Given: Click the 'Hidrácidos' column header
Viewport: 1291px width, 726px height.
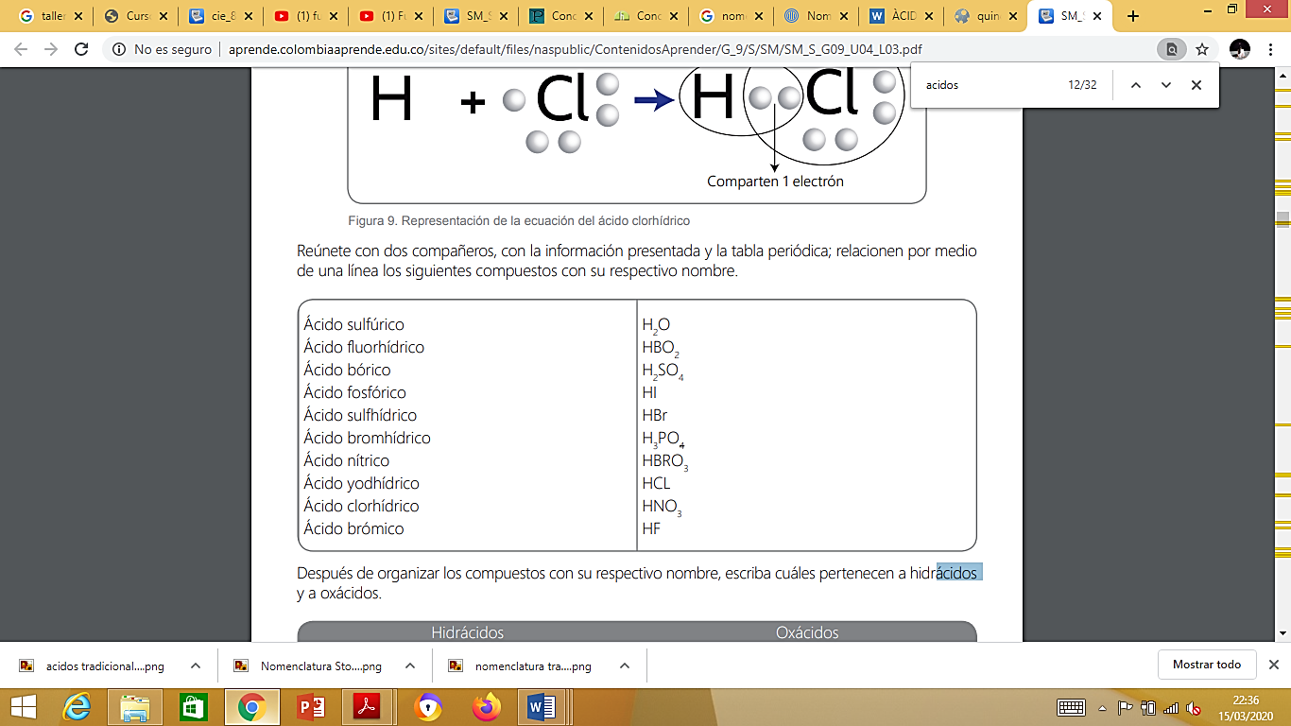Looking at the screenshot, I should pos(468,632).
